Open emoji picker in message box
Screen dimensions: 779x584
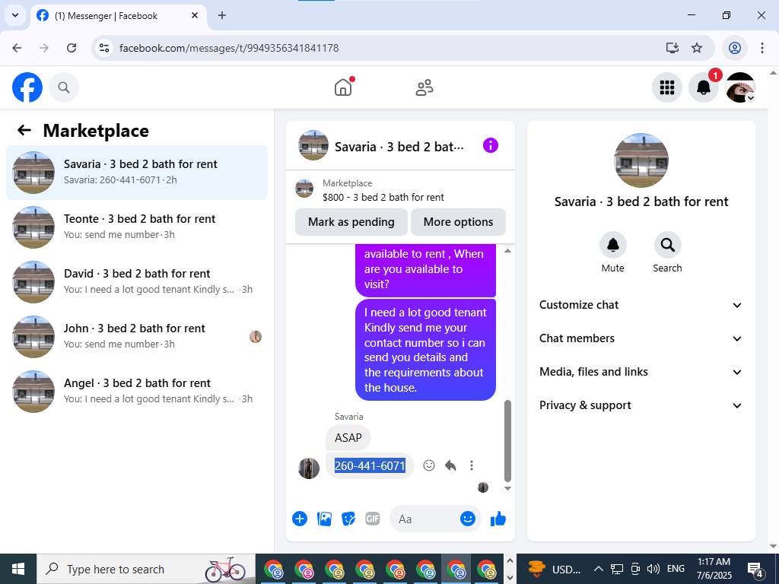468,519
